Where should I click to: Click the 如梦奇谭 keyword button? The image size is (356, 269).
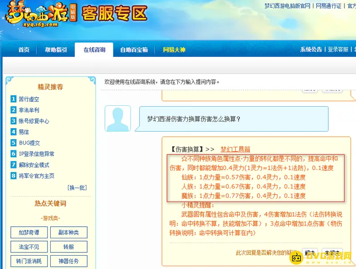(x=29, y=232)
